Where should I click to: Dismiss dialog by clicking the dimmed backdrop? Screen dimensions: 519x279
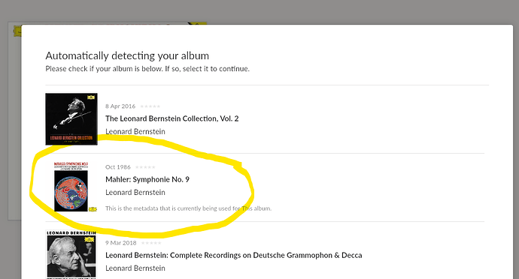click(x=259, y=11)
